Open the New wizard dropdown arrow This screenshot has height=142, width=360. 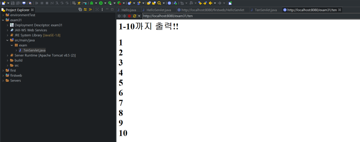[x=8, y=3]
